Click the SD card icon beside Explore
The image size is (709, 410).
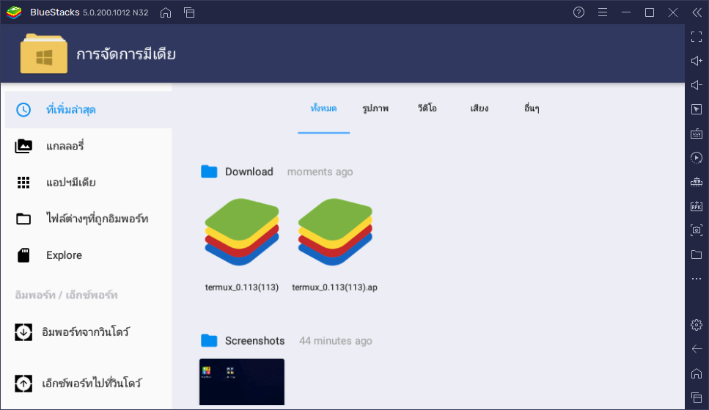[x=23, y=255]
